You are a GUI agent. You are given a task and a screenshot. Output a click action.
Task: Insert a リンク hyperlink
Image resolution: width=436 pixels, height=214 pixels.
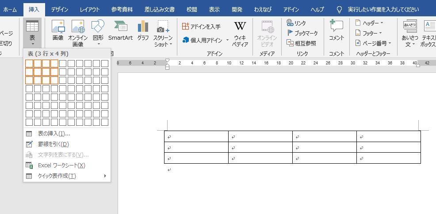[x=296, y=23]
